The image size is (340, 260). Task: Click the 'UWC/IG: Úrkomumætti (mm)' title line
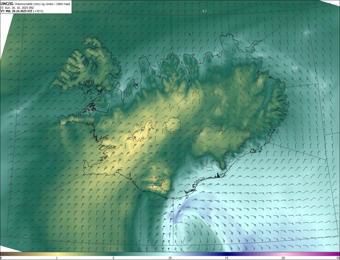pyautogui.click(x=35, y=3)
